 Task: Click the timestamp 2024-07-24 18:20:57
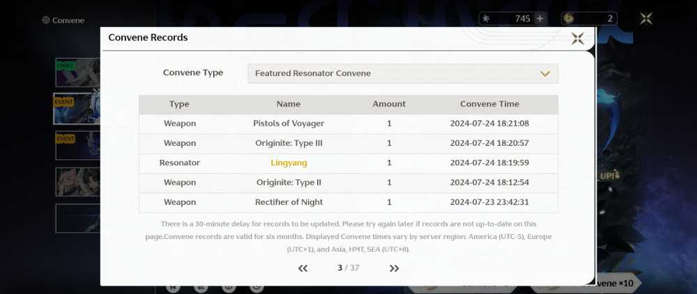coord(489,143)
